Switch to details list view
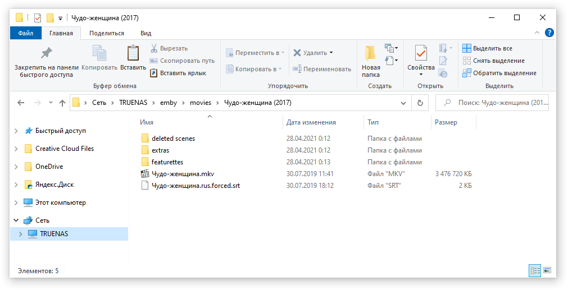 (x=535, y=270)
